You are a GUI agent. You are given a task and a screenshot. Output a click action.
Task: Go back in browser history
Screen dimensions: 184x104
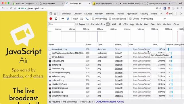[x=3, y=8]
